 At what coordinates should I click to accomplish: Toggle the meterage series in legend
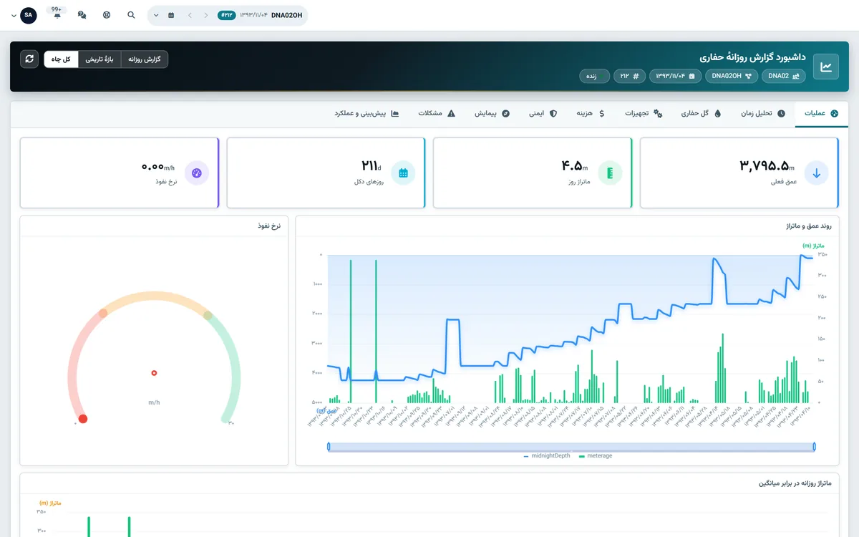click(596, 455)
